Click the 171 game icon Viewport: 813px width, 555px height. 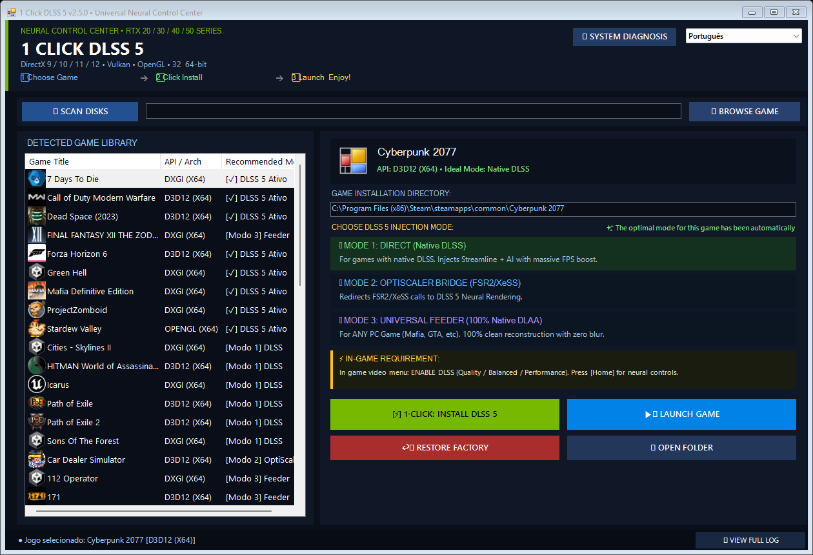click(36, 497)
